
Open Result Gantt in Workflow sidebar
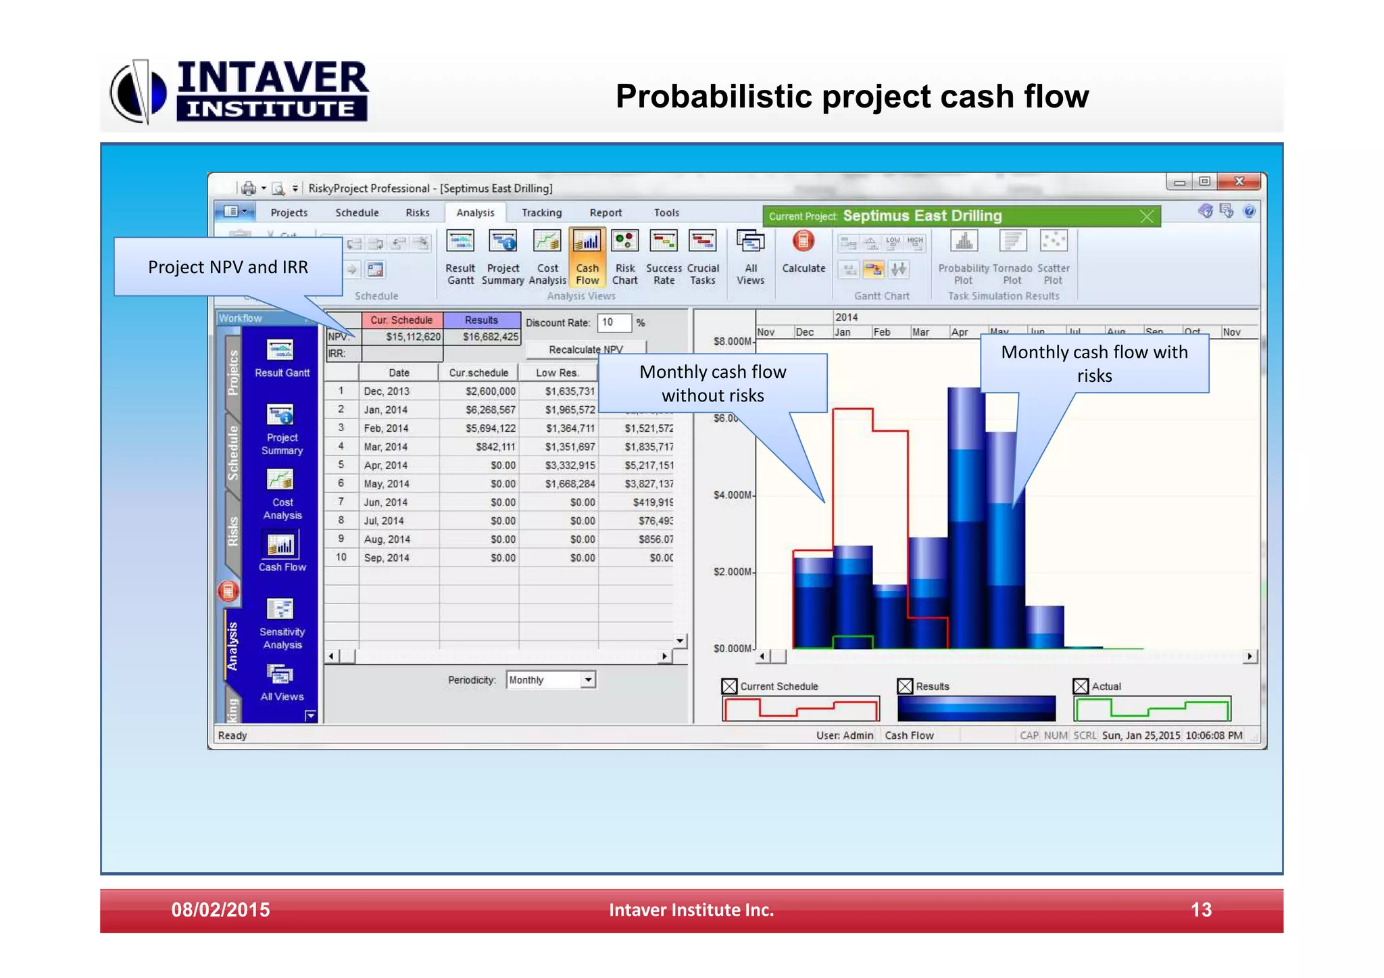point(282,358)
